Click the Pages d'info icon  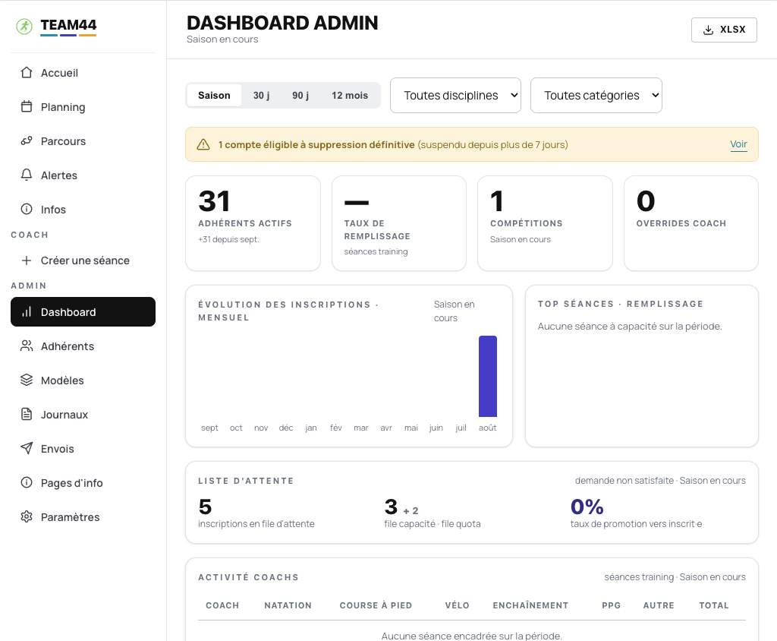(27, 483)
